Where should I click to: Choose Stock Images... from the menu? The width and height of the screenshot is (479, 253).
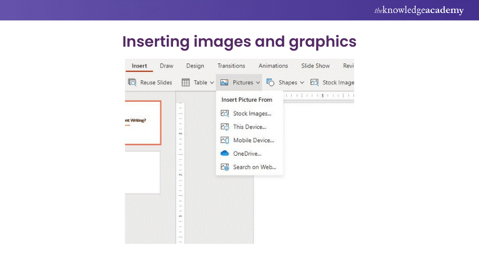coord(252,114)
